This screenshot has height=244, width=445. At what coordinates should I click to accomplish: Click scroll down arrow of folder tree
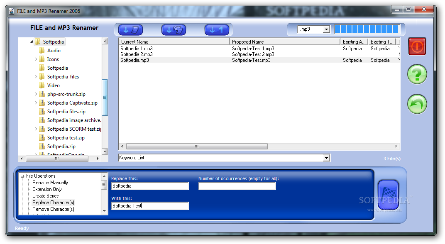(105, 151)
